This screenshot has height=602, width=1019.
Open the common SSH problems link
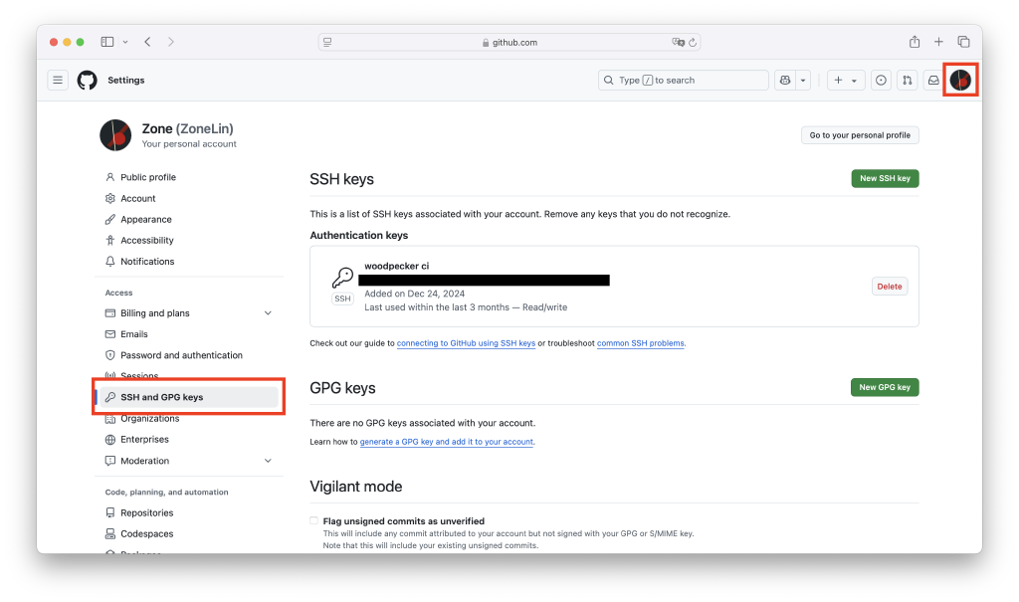(x=640, y=342)
